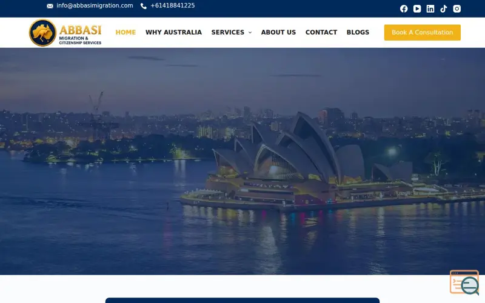Open the Why Australia page
The height and width of the screenshot is (303, 485).
[173, 32]
